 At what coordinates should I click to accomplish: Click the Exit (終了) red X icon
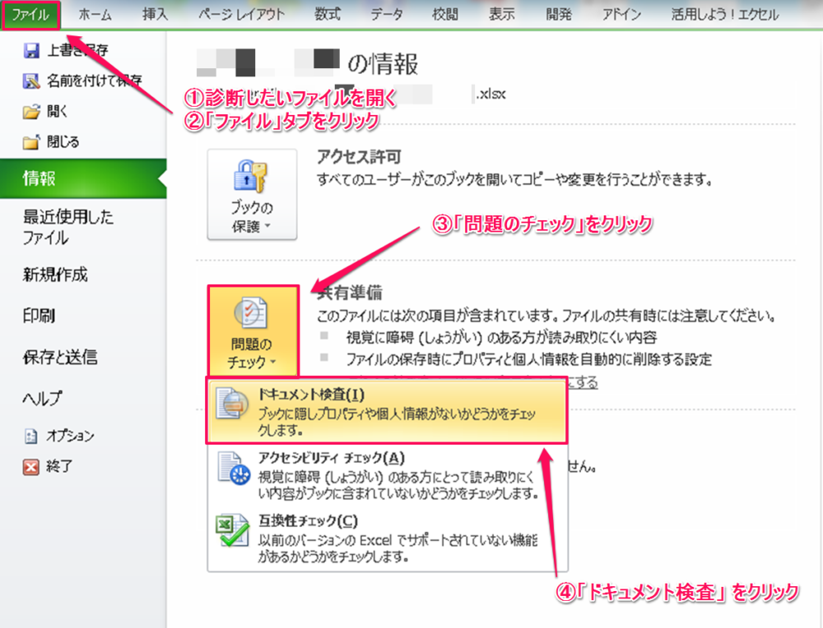click(32, 466)
